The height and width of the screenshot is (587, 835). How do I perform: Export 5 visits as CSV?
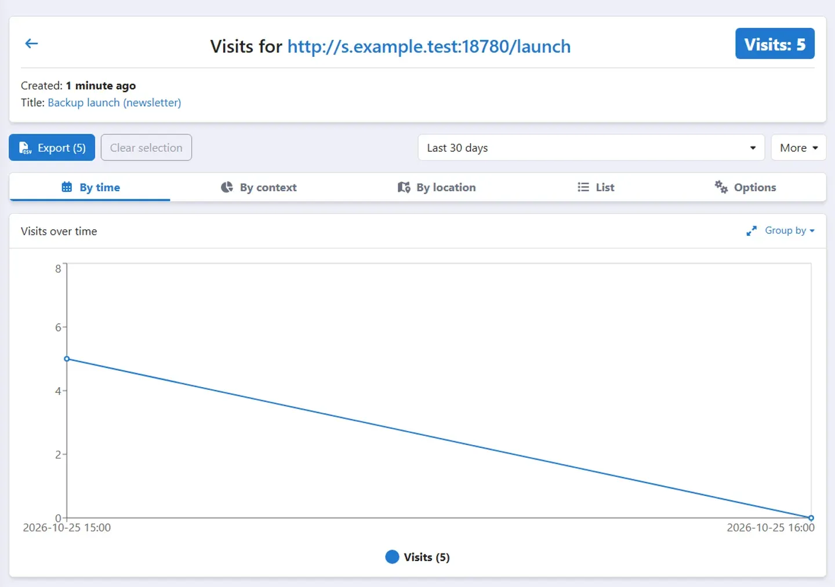tap(52, 148)
